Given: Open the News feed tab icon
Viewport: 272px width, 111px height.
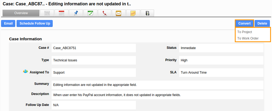Looking at the screenshot, I should (x=47, y=13).
